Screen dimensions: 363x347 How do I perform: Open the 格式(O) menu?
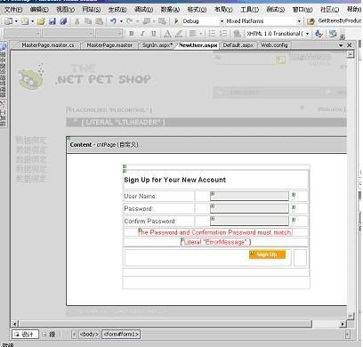(x=197, y=10)
